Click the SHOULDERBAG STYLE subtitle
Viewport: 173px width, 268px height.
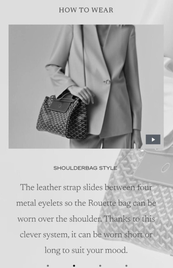85,168
